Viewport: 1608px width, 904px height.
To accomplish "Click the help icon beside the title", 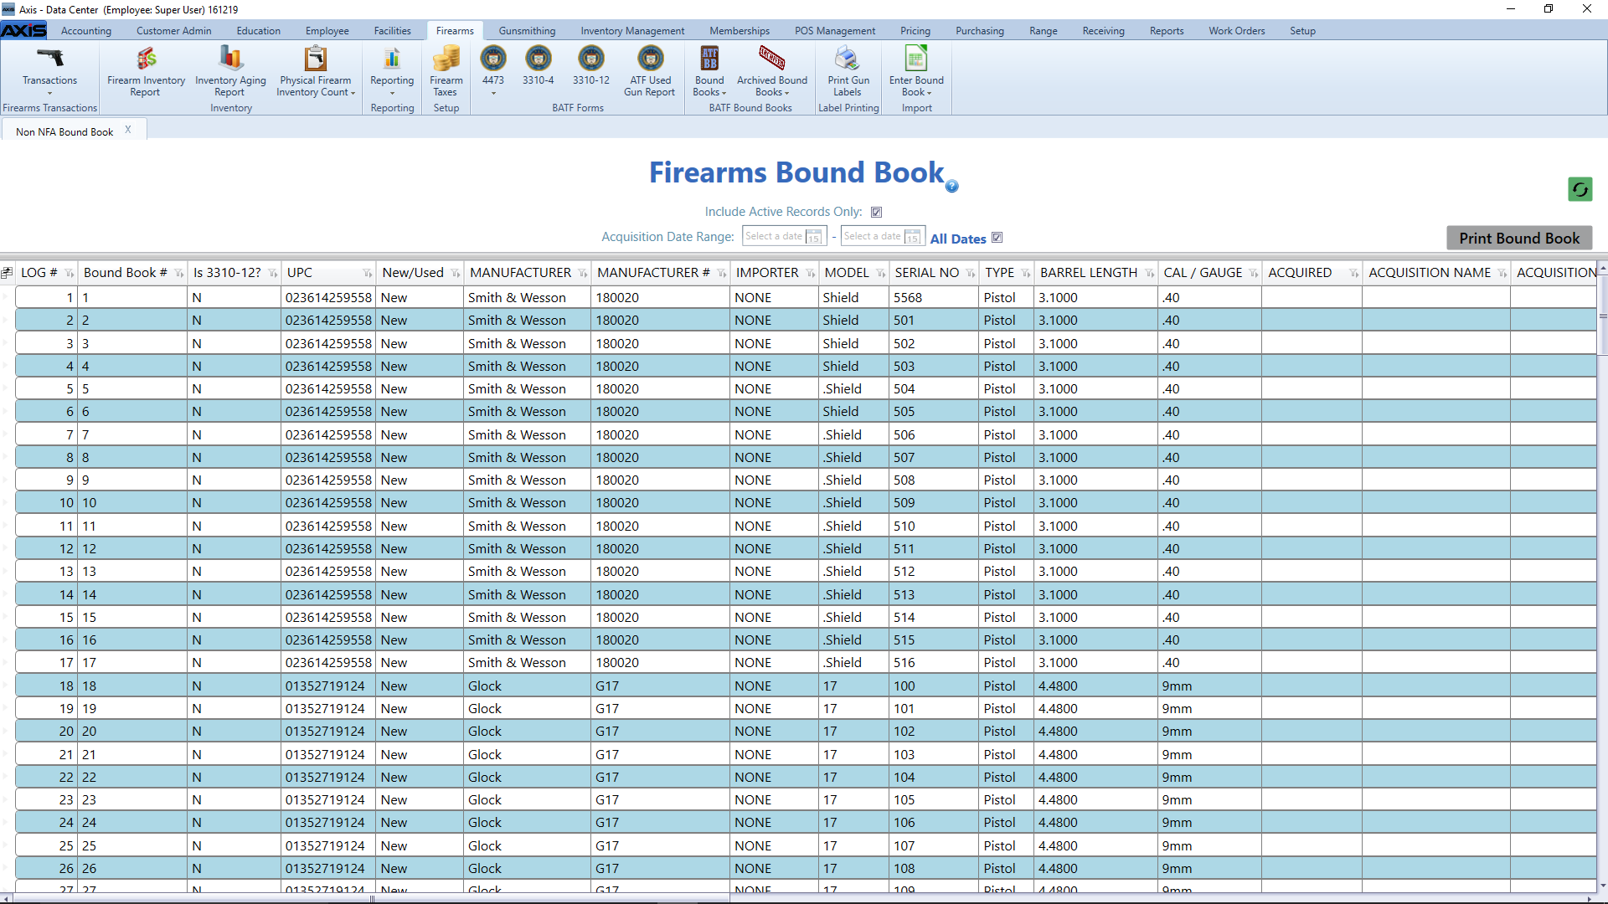I will tap(952, 186).
